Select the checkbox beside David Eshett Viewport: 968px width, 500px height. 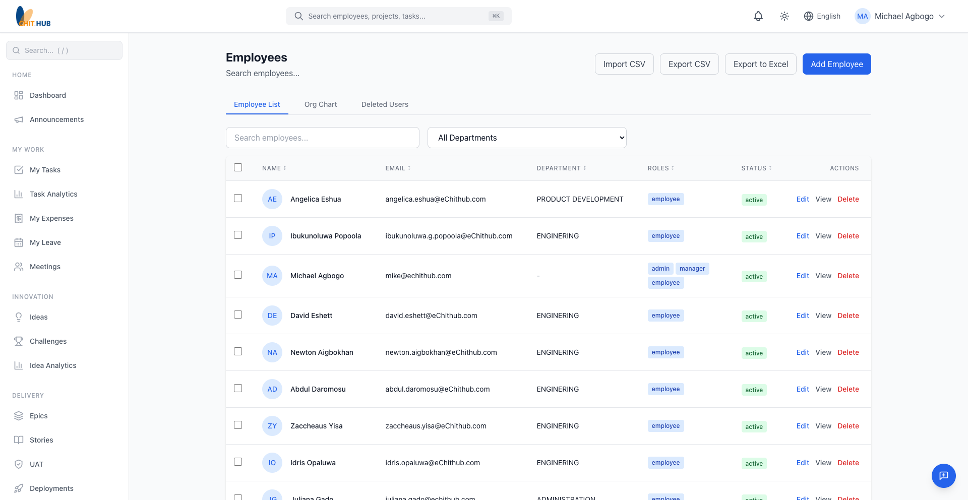coord(238,315)
